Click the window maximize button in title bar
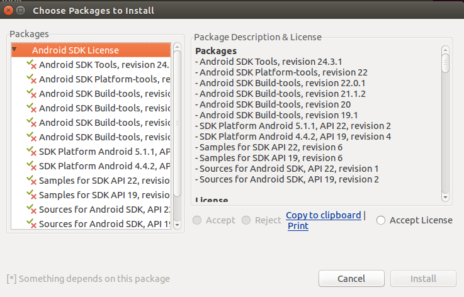 20,10
